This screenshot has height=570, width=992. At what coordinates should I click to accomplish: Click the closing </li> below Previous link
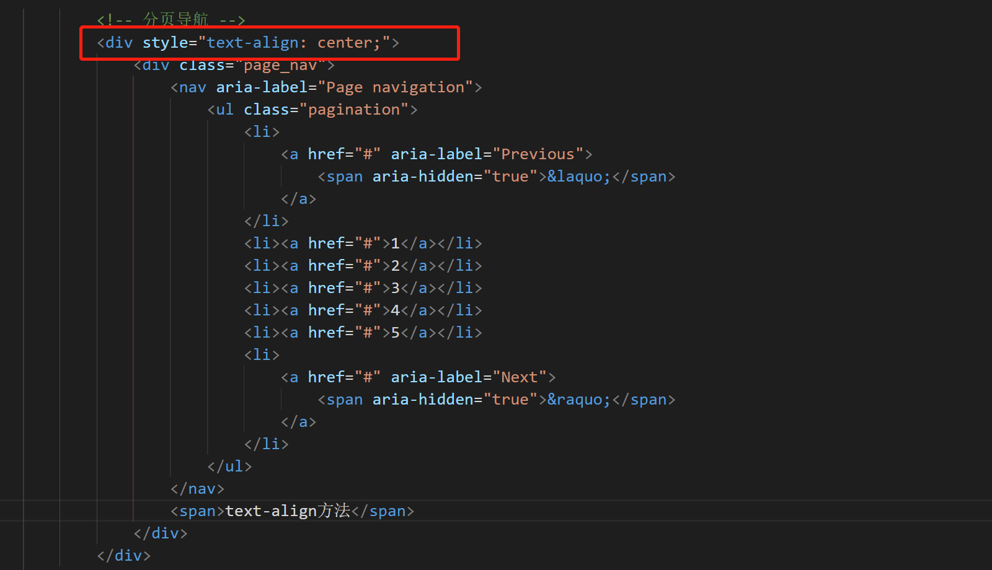[x=267, y=221]
